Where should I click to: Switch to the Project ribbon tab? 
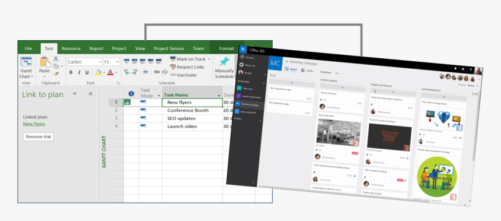click(119, 48)
